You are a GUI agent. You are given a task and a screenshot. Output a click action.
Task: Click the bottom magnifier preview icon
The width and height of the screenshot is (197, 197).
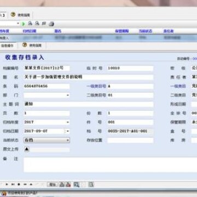tap(76, 184)
